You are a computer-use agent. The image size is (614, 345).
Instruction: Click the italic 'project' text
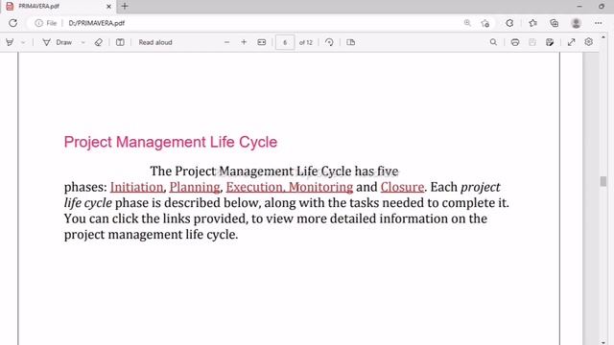click(481, 188)
